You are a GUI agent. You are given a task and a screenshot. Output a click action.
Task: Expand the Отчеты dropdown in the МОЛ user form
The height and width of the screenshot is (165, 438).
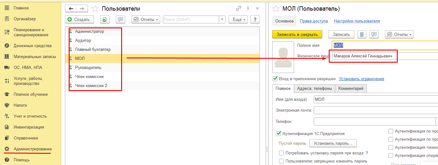pyautogui.click(x=399, y=34)
